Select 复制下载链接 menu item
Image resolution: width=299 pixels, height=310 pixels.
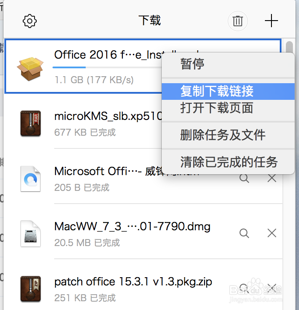click(228, 92)
